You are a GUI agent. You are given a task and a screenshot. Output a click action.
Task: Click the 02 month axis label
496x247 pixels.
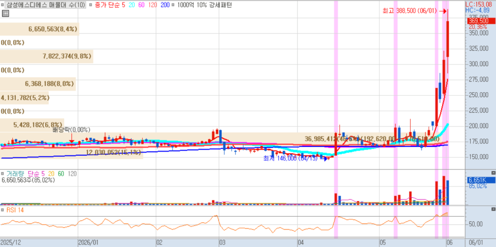tap(159, 242)
